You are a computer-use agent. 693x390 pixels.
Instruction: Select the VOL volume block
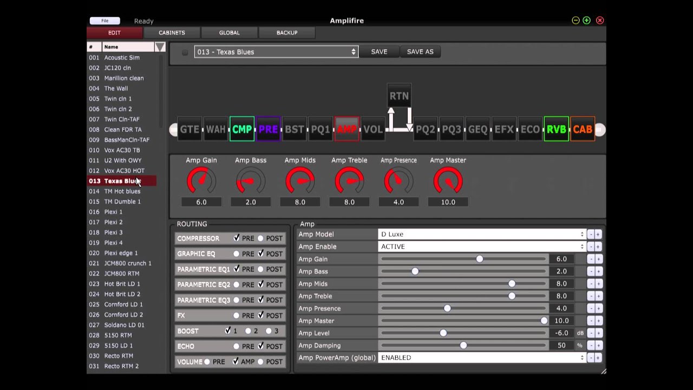click(x=373, y=129)
